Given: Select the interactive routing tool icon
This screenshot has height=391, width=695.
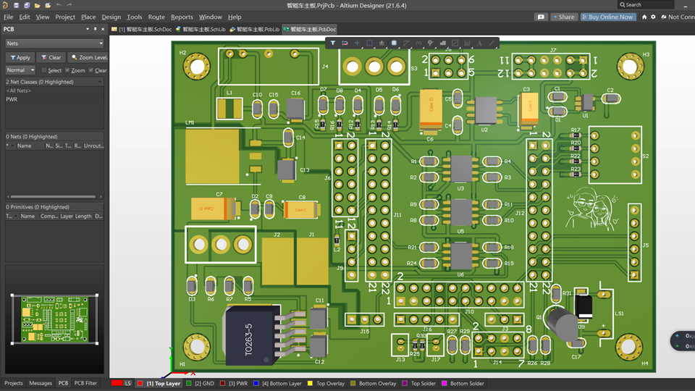Looking at the screenshot, I should (x=406, y=43).
